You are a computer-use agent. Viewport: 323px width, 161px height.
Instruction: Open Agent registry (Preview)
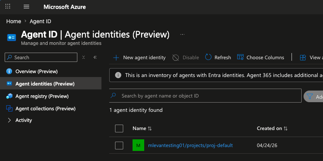click(51, 96)
